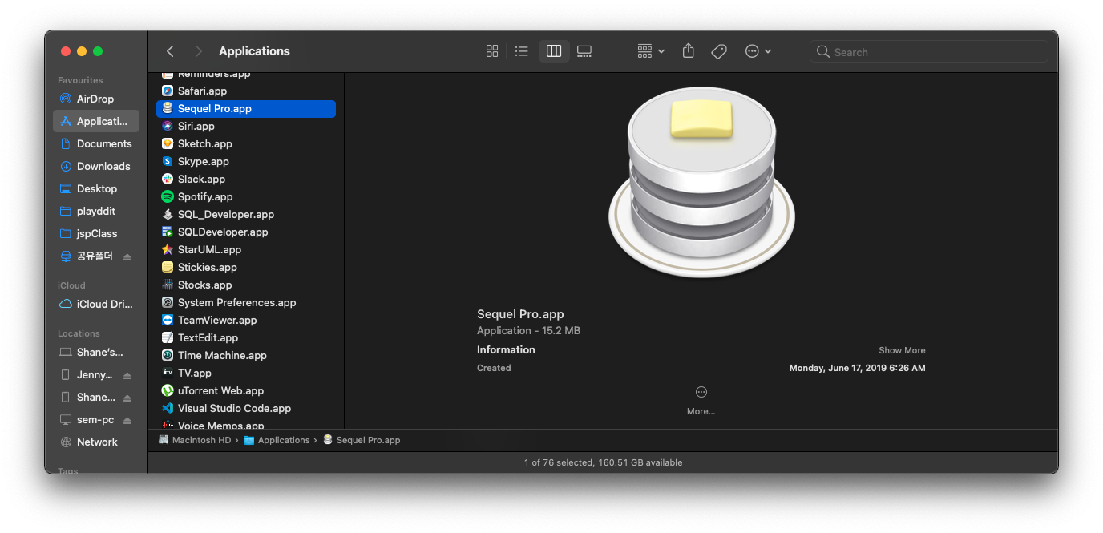This screenshot has height=533, width=1103.
Task: Select Safari.app in the list
Action: tap(246, 91)
